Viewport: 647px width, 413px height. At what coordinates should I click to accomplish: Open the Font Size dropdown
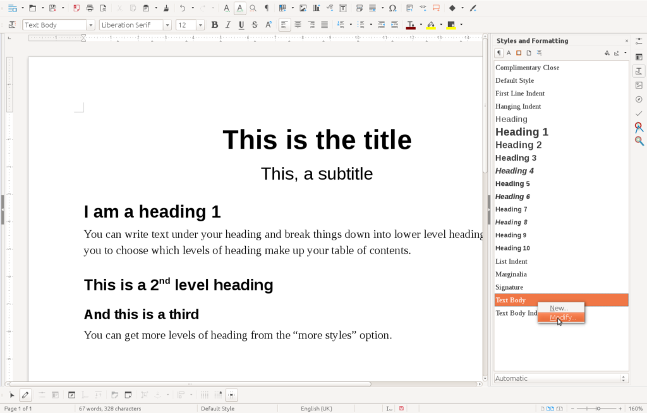pyautogui.click(x=200, y=25)
